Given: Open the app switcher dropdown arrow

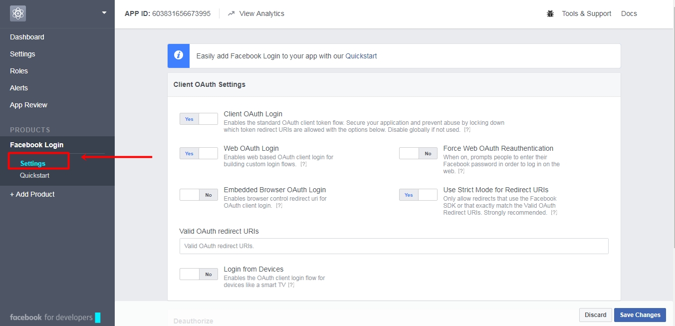Looking at the screenshot, I should pyautogui.click(x=104, y=12).
